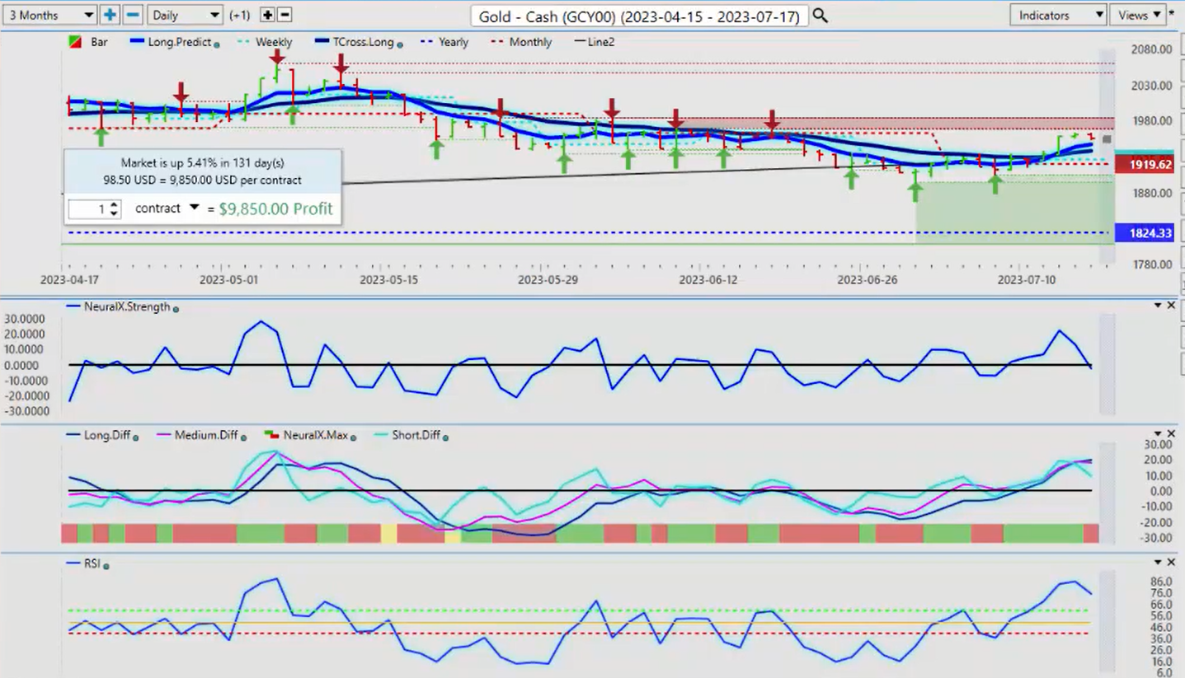Image resolution: width=1185 pixels, height=678 pixels.
Task: Click the 1919.62 price label
Action: pyautogui.click(x=1144, y=165)
